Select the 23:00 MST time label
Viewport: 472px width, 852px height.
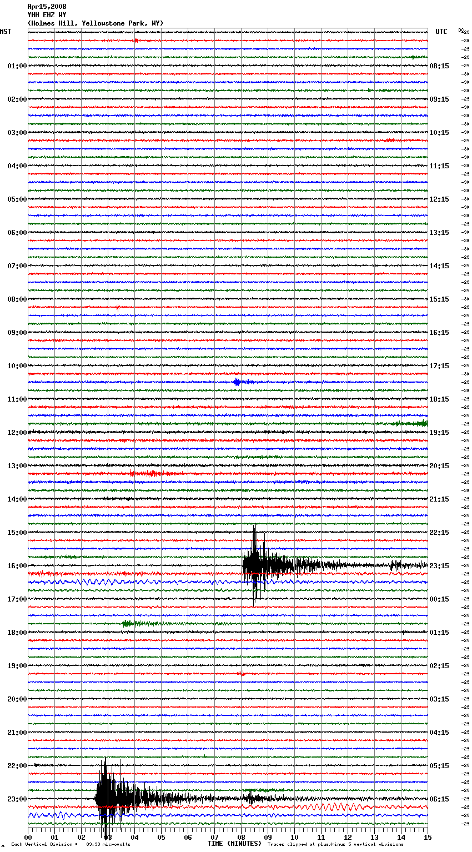[x=17, y=799]
